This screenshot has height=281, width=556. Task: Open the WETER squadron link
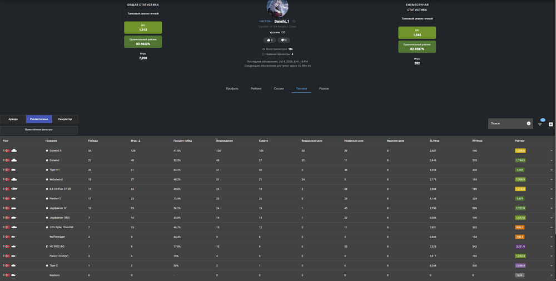coord(265,21)
